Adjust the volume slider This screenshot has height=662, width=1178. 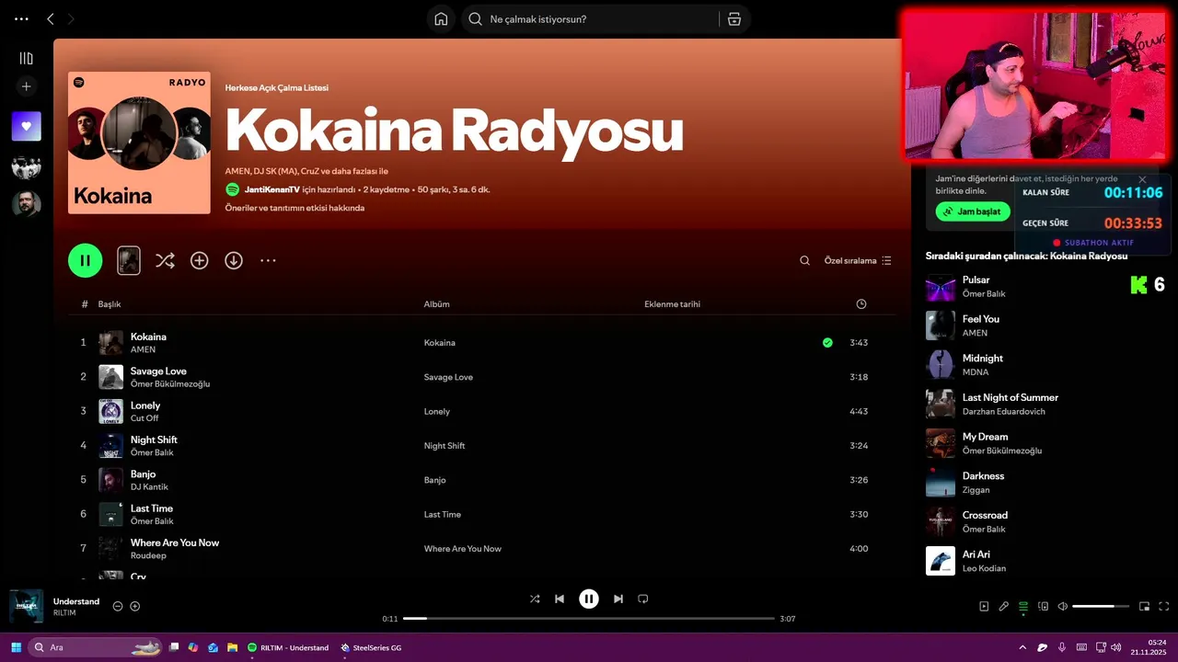click(1101, 606)
